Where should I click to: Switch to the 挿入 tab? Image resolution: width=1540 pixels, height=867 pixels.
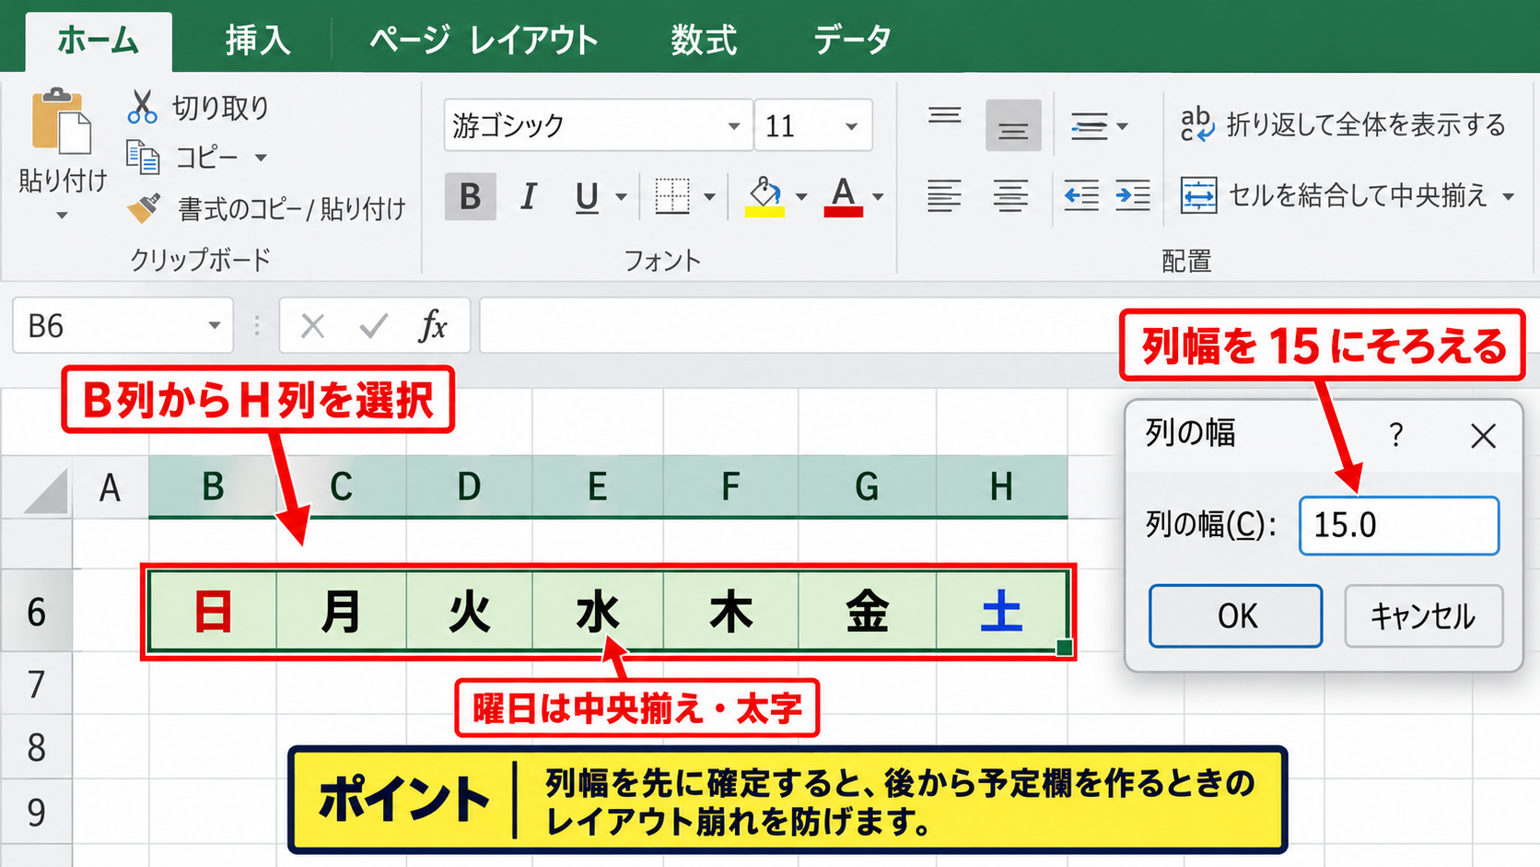click(x=258, y=41)
